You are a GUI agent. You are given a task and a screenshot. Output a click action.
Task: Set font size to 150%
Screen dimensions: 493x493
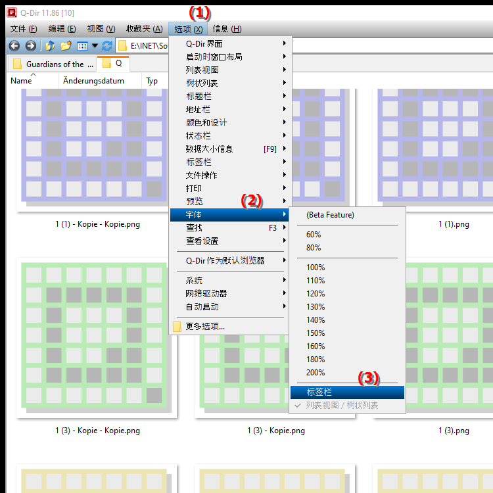click(347, 333)
